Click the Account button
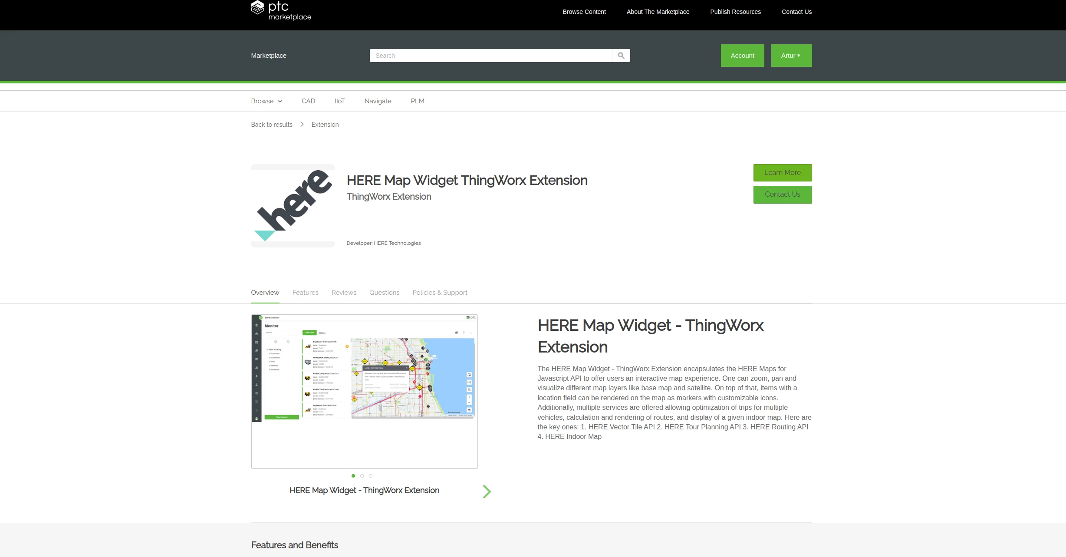This screenshot has height=557, width=1066. point(742,56)
